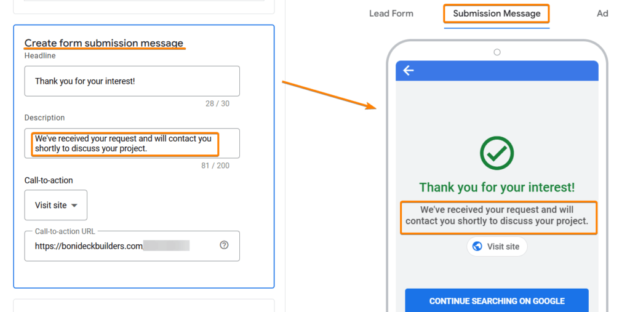The height and width of the screenshot is (312, 630).
Task: Open the Visit site call-to-action dropdown
Action: (x=56, y=205)
